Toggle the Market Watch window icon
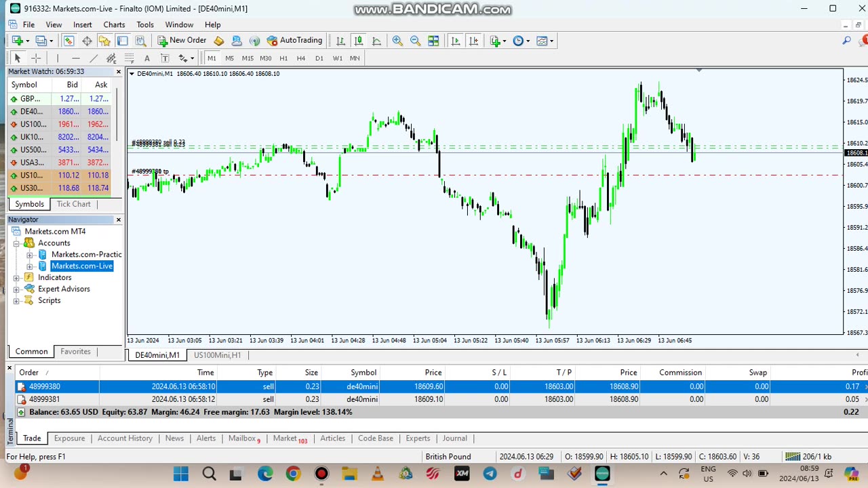868x488 pixels. point(69,41)
